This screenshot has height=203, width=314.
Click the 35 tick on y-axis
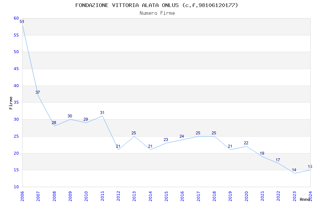coord(16,102)
